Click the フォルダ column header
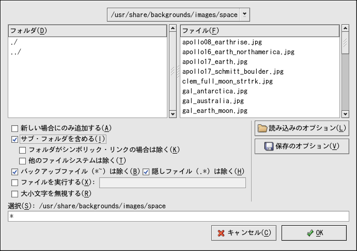This screenshot has height=251, width=357. coord(88,30)
